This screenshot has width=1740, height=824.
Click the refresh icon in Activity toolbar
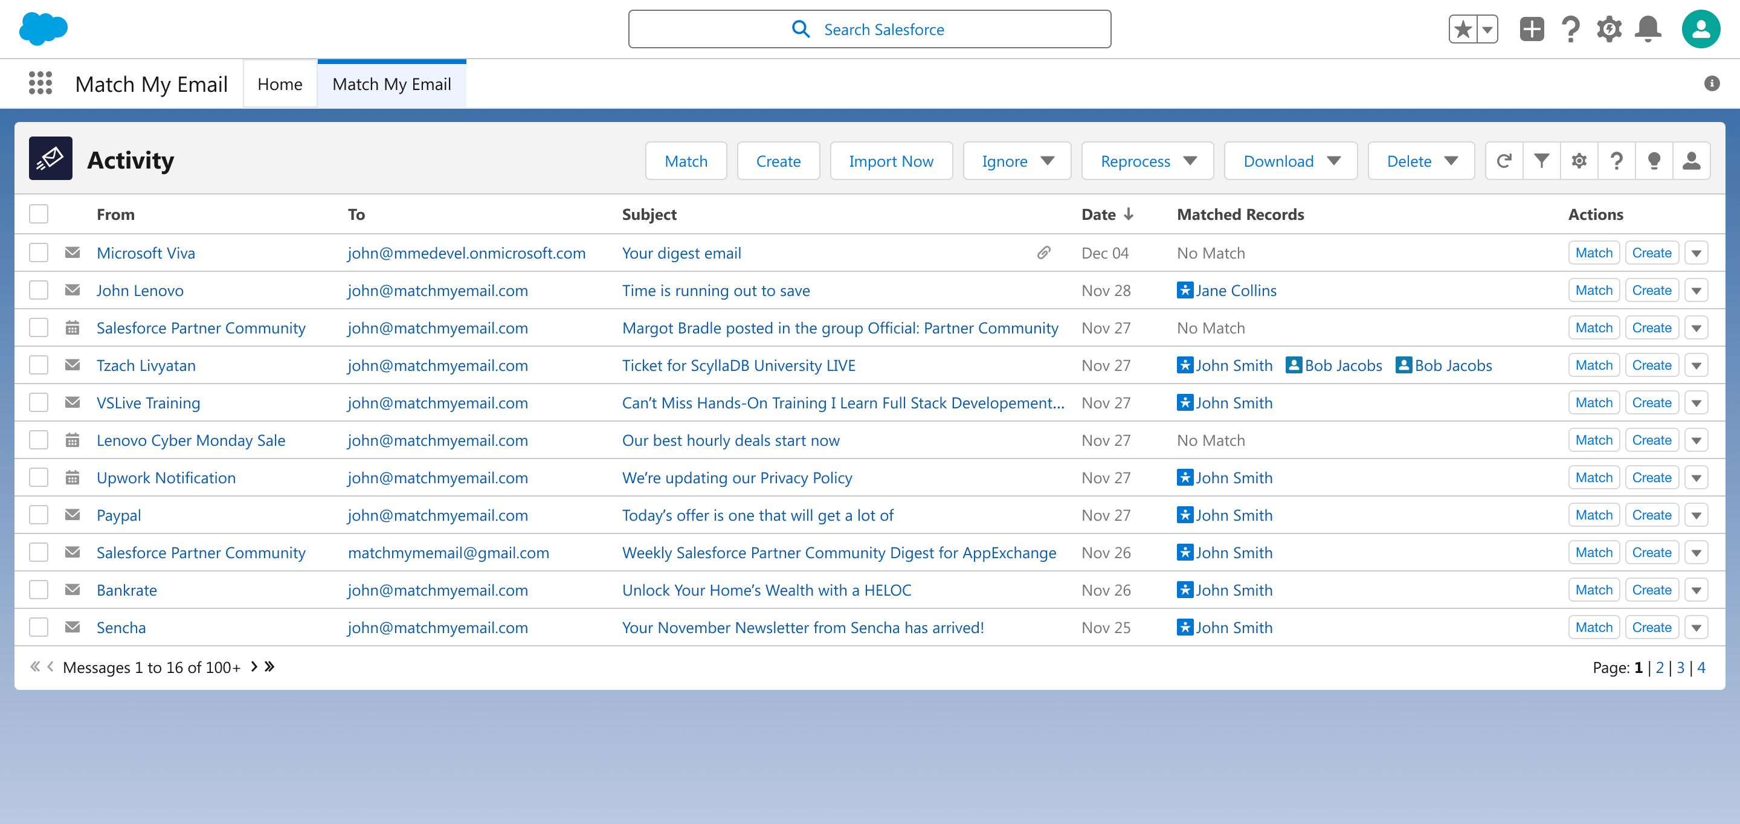coord(1504,161)
